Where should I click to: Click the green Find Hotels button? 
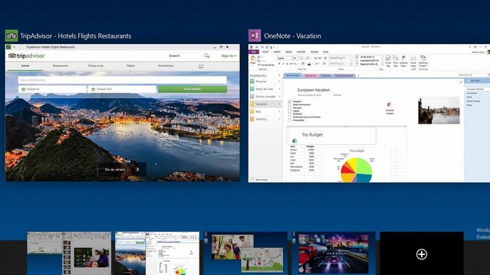pyautogui.click(x=192, y=89)
